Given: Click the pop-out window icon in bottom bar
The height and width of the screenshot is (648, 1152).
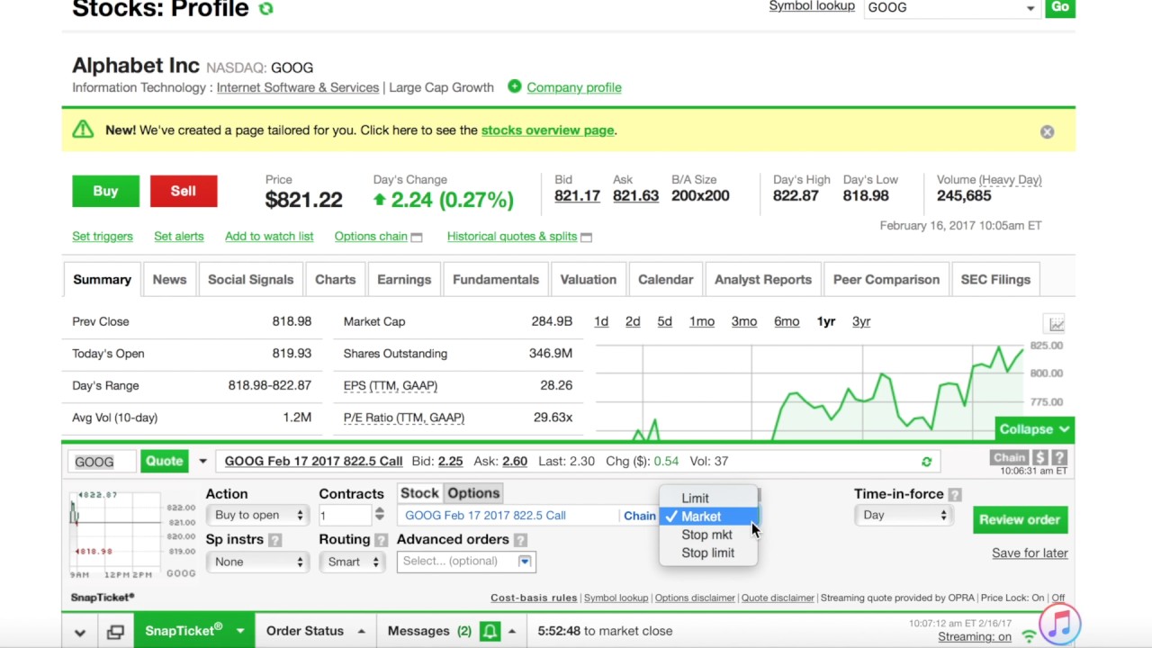Looking at the screenshot, I should point(115,632).
